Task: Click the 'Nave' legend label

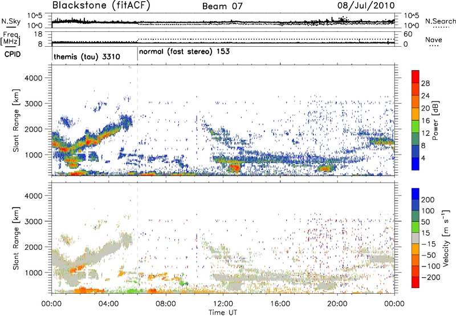Action: click(434, 40)
